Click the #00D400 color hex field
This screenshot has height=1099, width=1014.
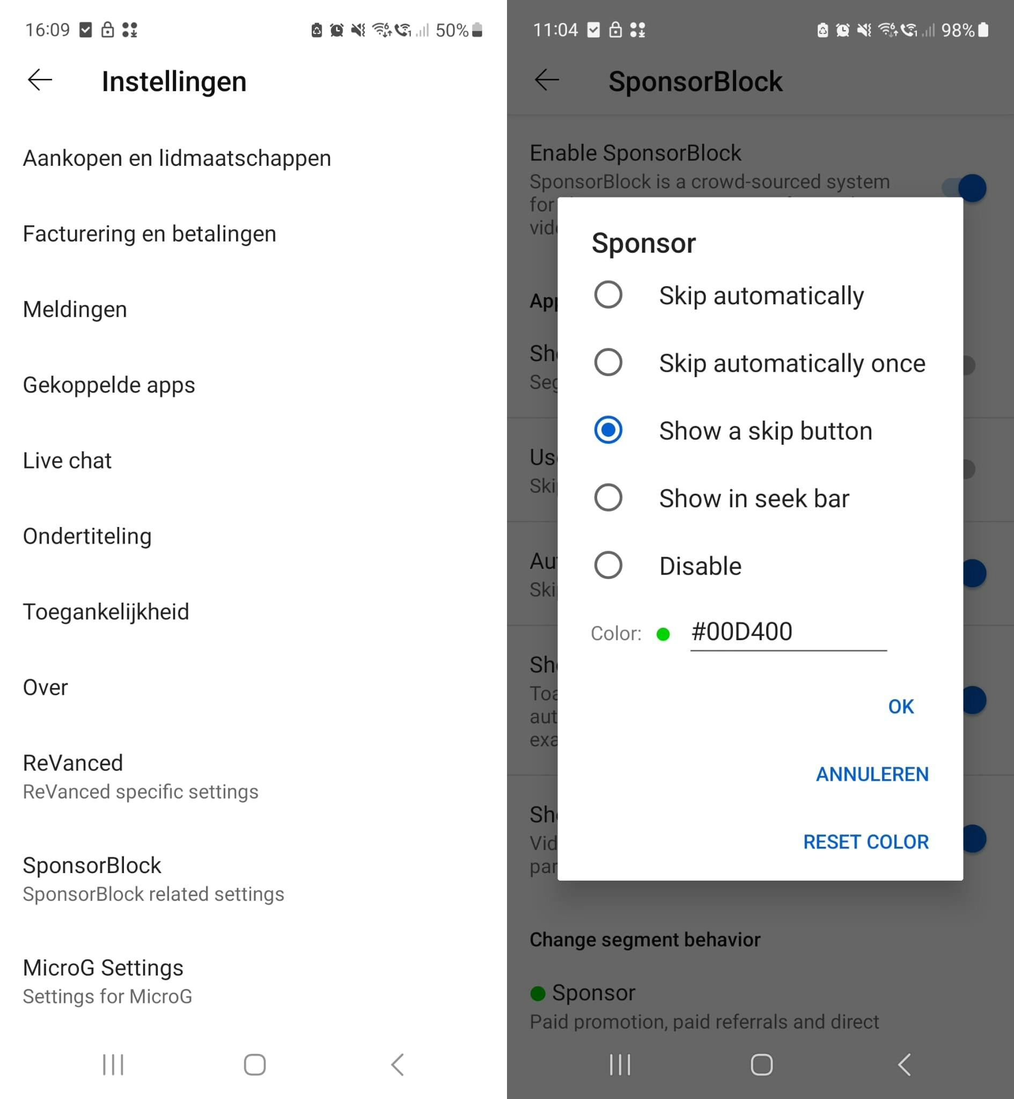[788, 632]
